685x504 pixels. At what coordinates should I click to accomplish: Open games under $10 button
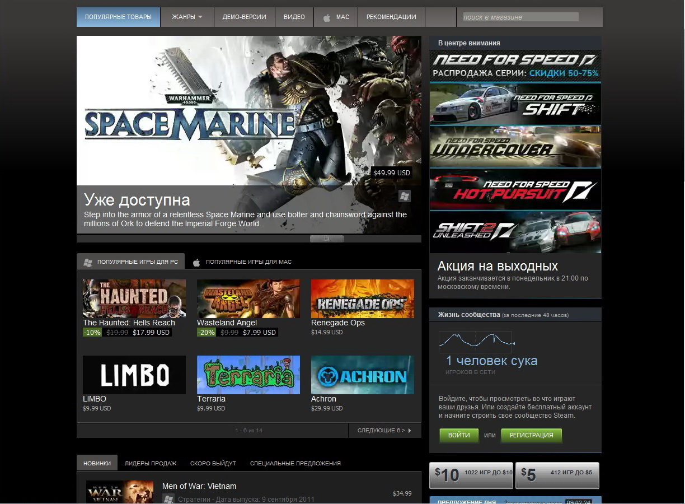(x=471, y=475)
